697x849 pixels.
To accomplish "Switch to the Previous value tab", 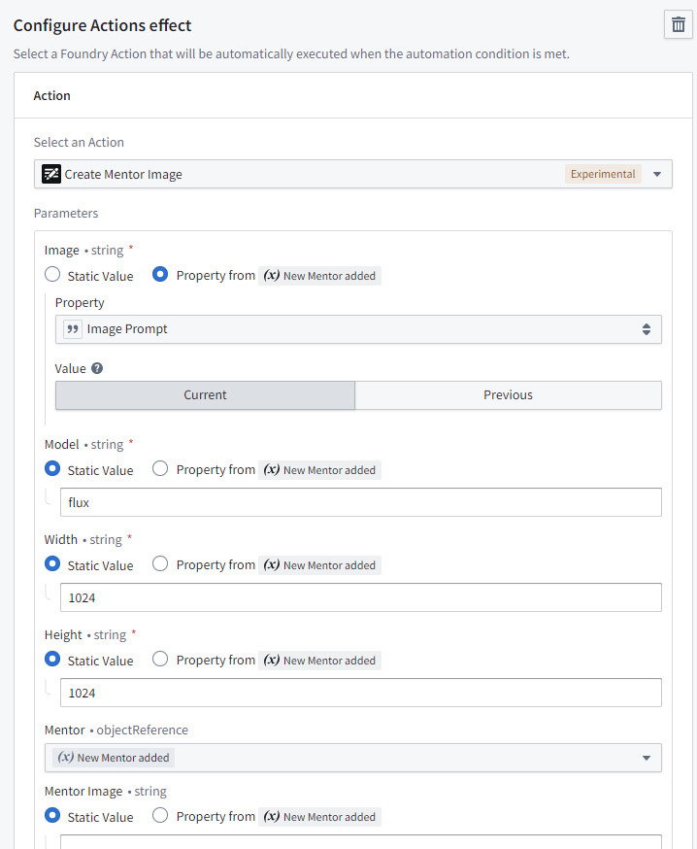I will click(508, 395).
